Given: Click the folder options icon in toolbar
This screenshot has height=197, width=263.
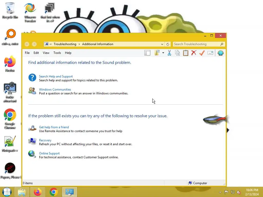Looking at the screenshot, I should 157,53.
